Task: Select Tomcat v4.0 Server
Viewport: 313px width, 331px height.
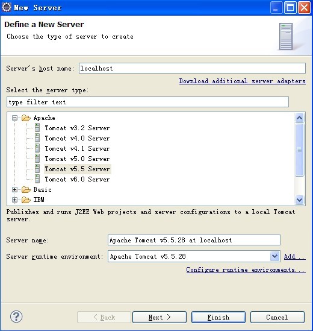Action: click(x=77, y=138)
